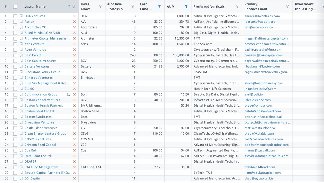Viewport: 324px width, 183px height.
Task: Open active filter on AUM column
Action: (186, 6)
